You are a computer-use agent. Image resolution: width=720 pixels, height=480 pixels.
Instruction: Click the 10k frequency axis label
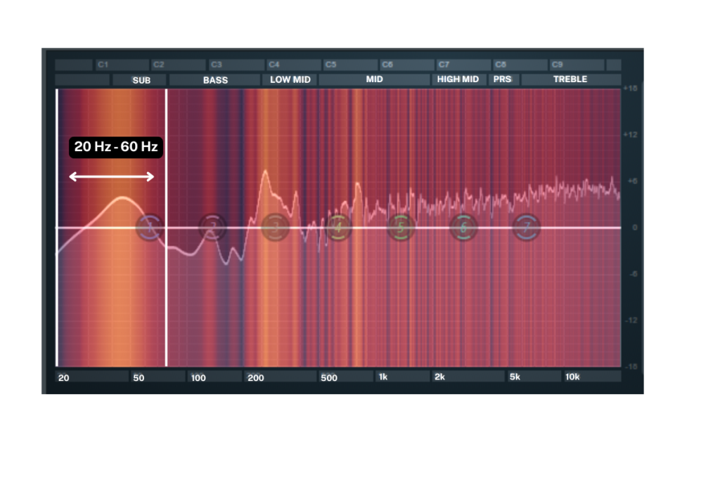pyautogui.click(x=572, y=377)
